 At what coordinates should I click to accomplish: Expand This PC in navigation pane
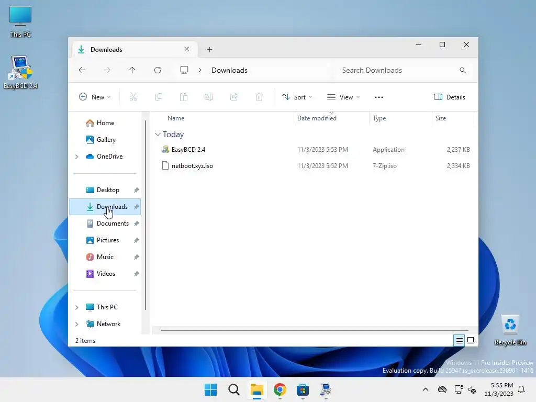coord(76,307)
